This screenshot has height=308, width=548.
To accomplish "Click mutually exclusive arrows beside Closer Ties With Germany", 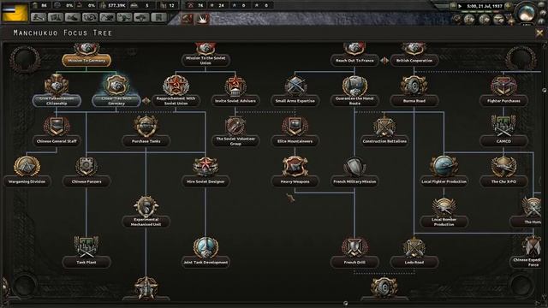I will click(146, 101).
